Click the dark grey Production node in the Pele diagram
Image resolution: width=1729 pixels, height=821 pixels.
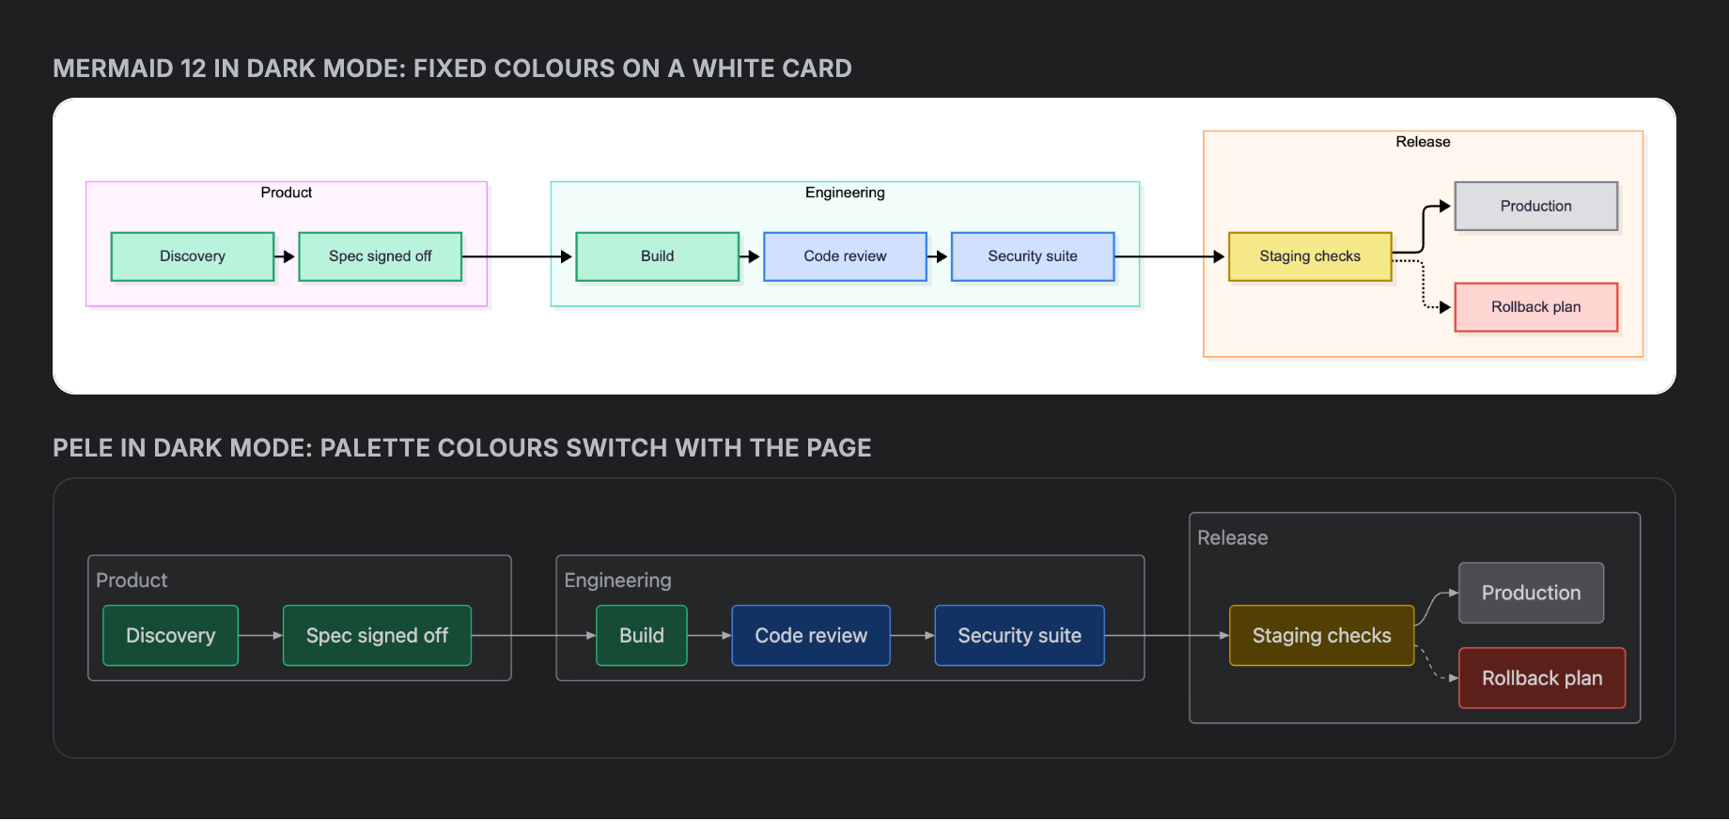(1532, 593)
